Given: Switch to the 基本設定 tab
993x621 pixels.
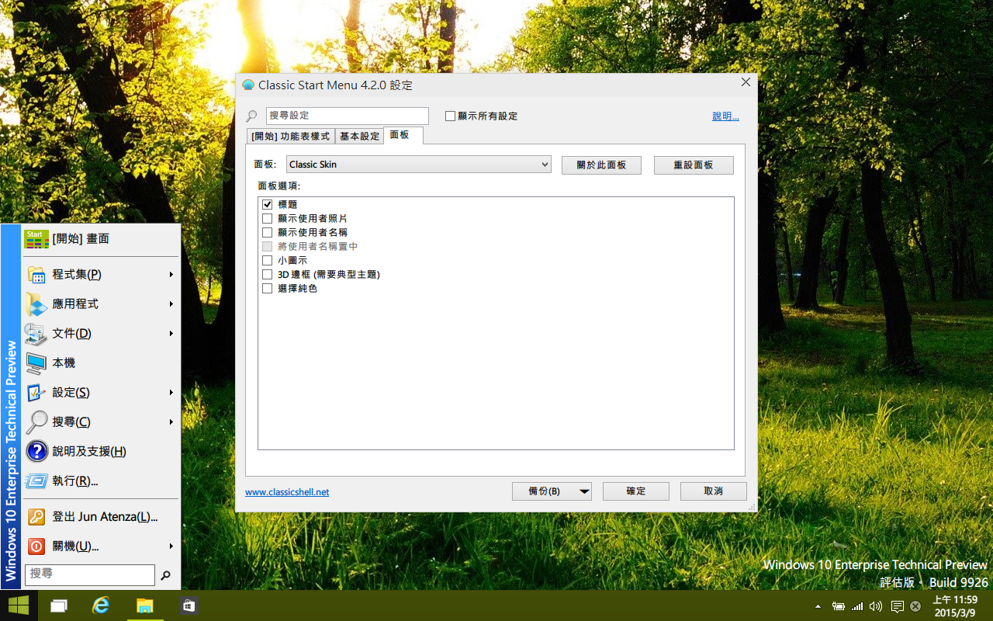Looking at the screenshot, I should [359, 137].
